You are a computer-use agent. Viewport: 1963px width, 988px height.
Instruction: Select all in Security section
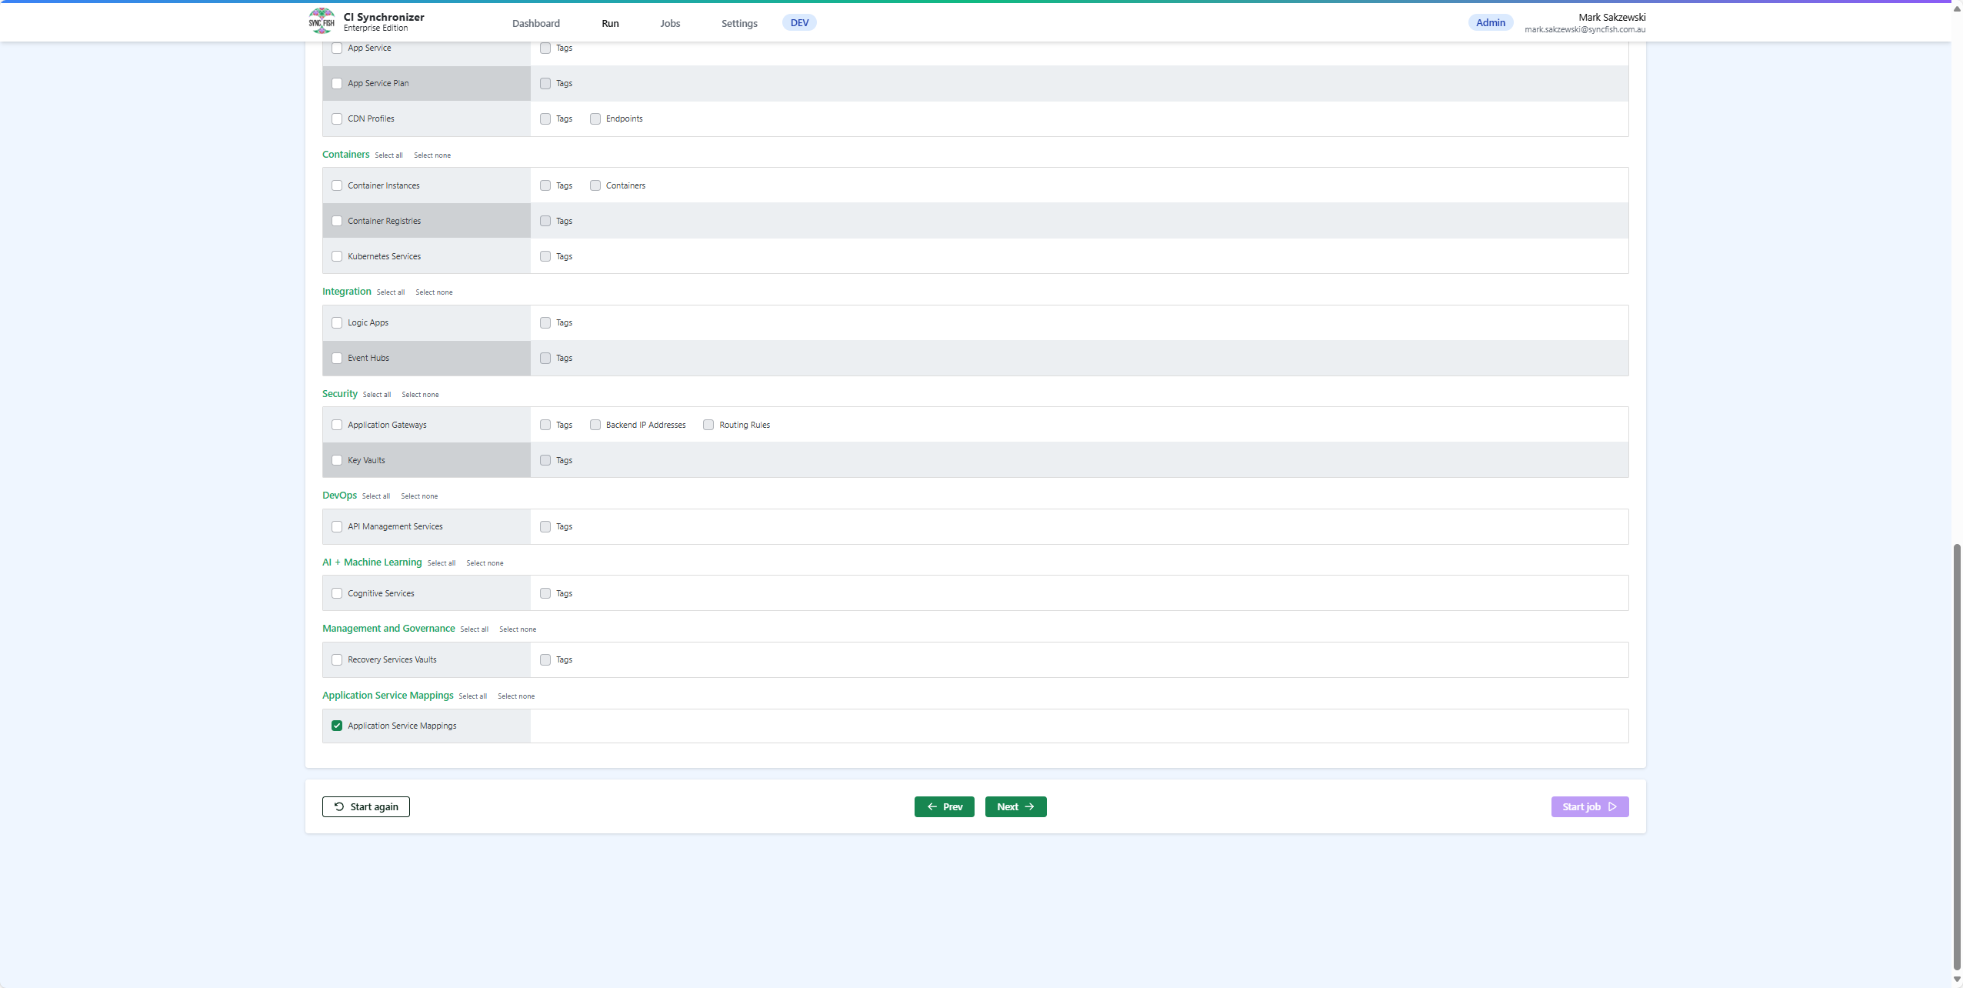coord(377,395)
